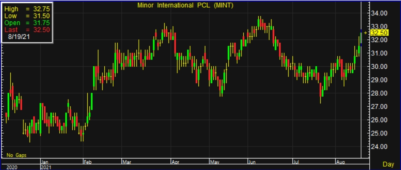Click the Last = 32.50 reading

[x=27, y=29]
